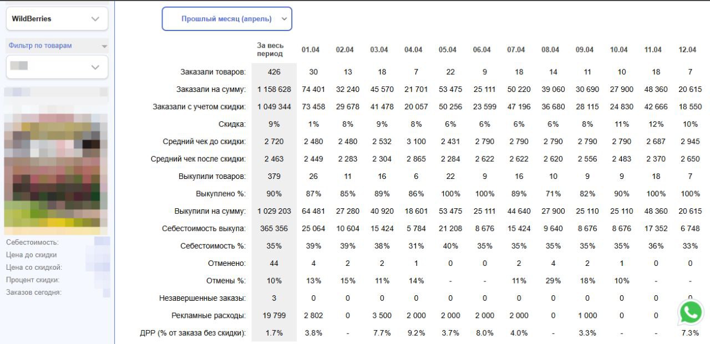Image resolution: width=710 pixels, height=344 pixels.
Task: Click the Заказали на сумму row label
Action: coord(211,89)
